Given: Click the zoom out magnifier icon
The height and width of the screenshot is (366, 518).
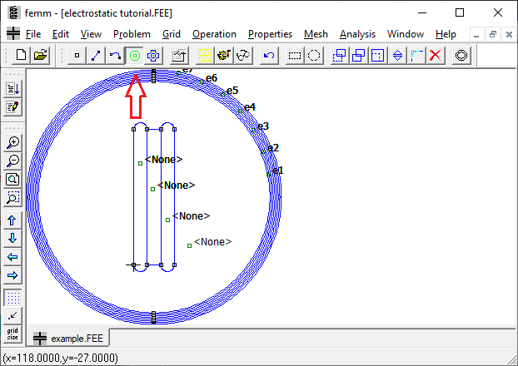Looking at the screenshot, I should tap(12, 161).
